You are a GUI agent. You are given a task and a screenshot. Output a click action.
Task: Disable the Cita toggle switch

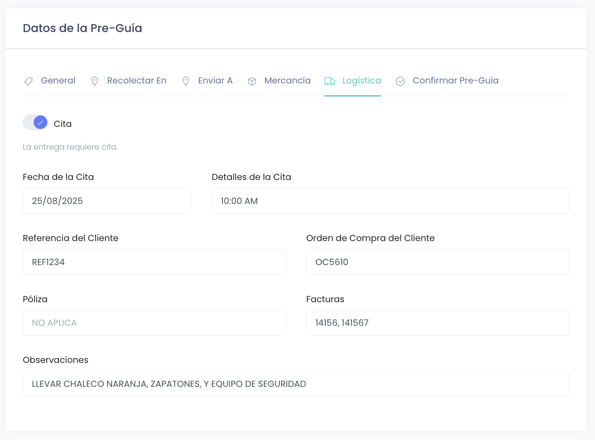(x=36, y=123)
